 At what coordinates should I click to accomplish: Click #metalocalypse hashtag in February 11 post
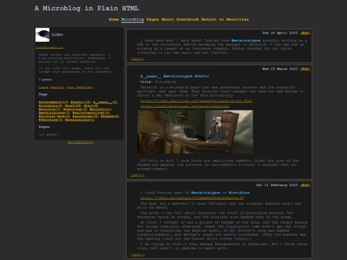[x=206, y=193]
